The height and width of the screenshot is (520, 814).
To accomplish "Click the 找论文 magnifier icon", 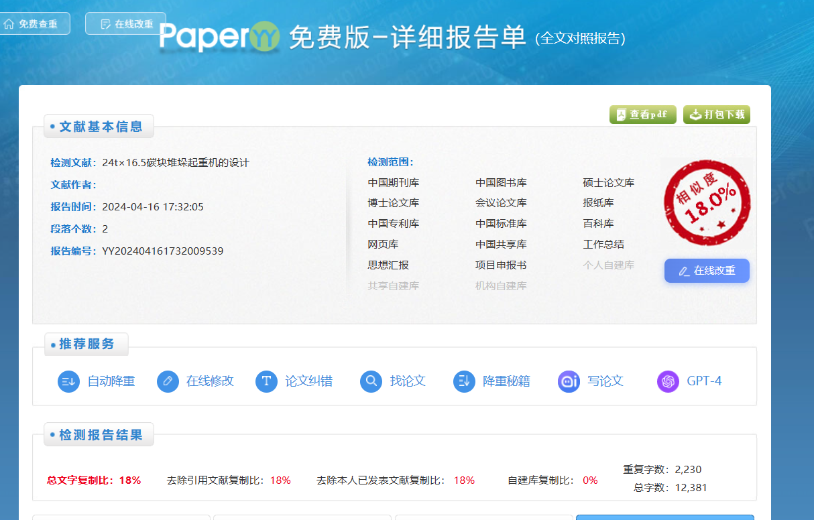I will click(371, 381).
